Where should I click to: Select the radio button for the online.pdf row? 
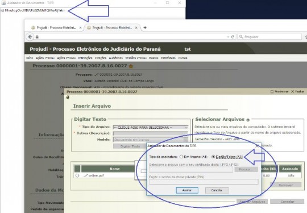[x=77, y=175]
